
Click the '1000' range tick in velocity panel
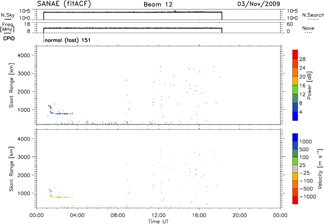24,193
